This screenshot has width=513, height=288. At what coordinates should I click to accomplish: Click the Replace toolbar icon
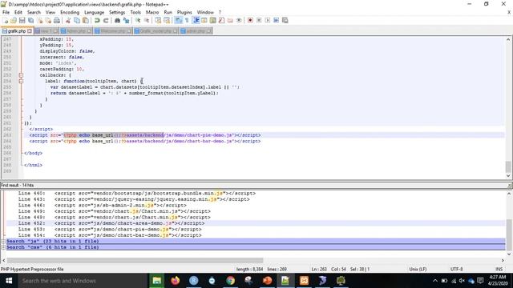point(126,20)
